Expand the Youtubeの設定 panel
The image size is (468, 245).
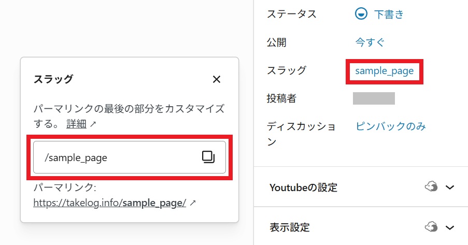point(450,188)
